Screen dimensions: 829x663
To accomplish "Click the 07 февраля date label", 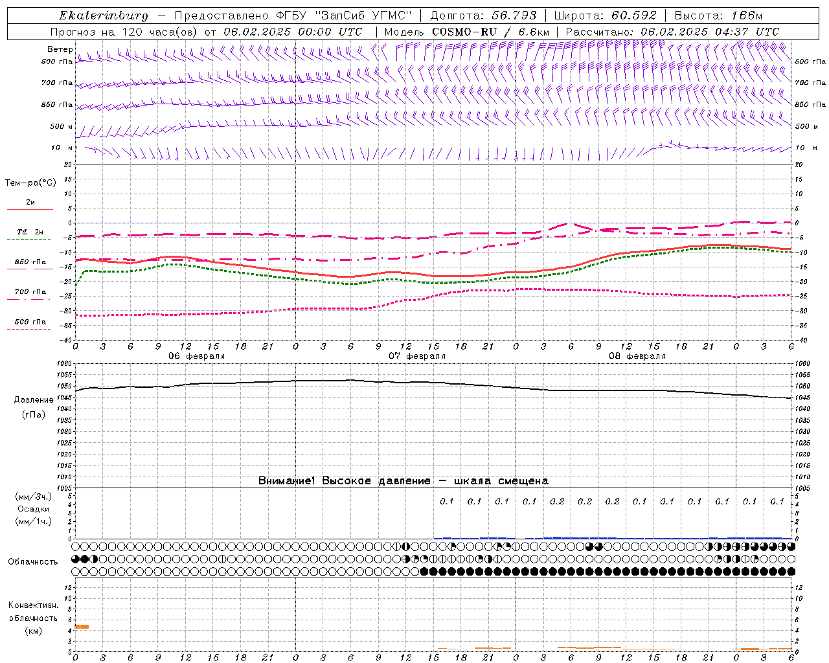I will (x=417, y=356).
